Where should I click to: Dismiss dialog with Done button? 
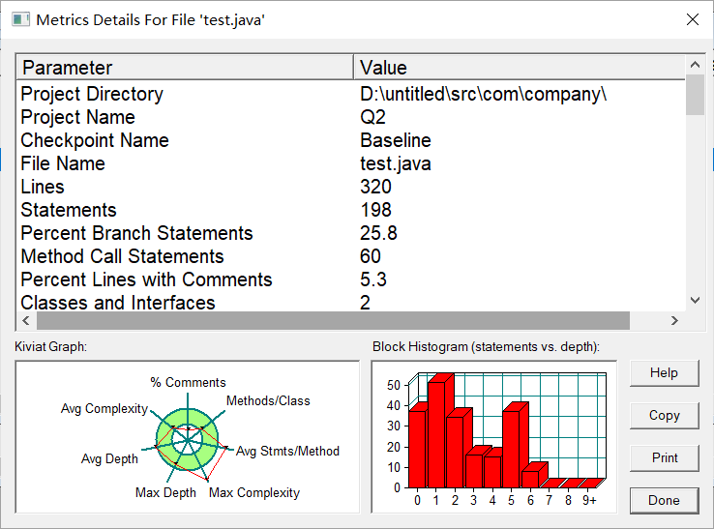664,500
